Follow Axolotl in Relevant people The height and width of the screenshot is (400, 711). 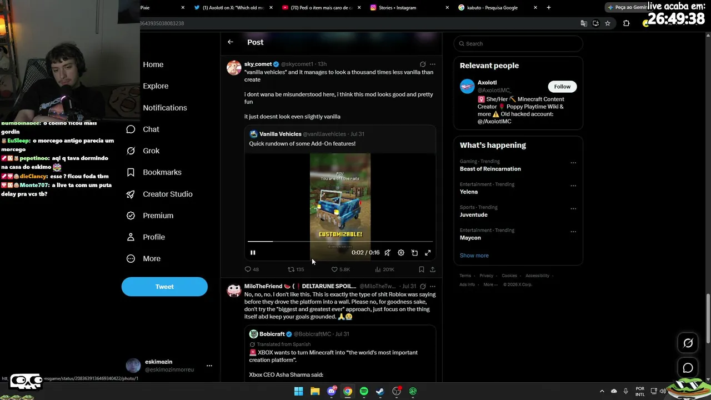(562, 87)
